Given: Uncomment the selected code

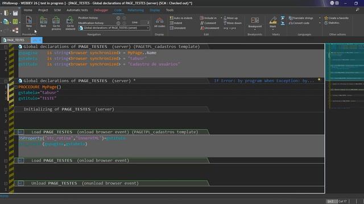Looking at the screenshot, I should point(210,28).
